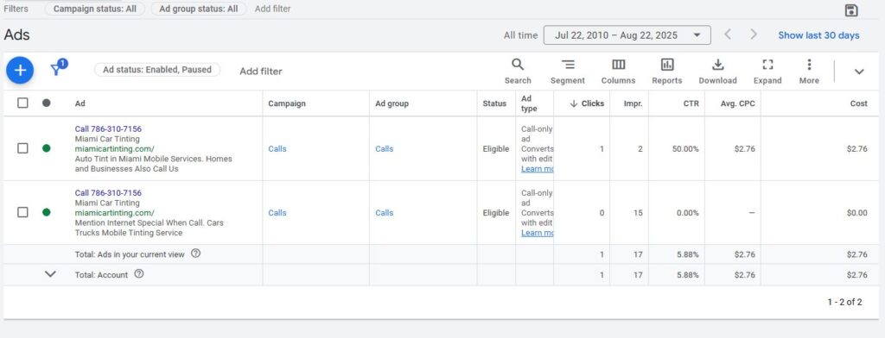Viewport: 885px width, 338px height.
Task: Sort by Status column header
Action: (494, 103)
